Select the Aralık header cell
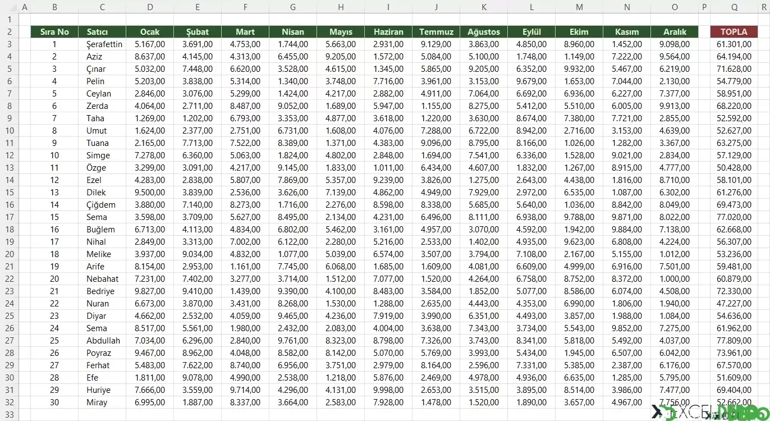The height and width of the screenshot is (421, 770). [675, 32]
